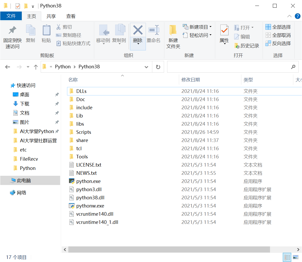Open the New item (新建项目) dropdown
This screenshot has width=302, height=262.
click(197, 27)
